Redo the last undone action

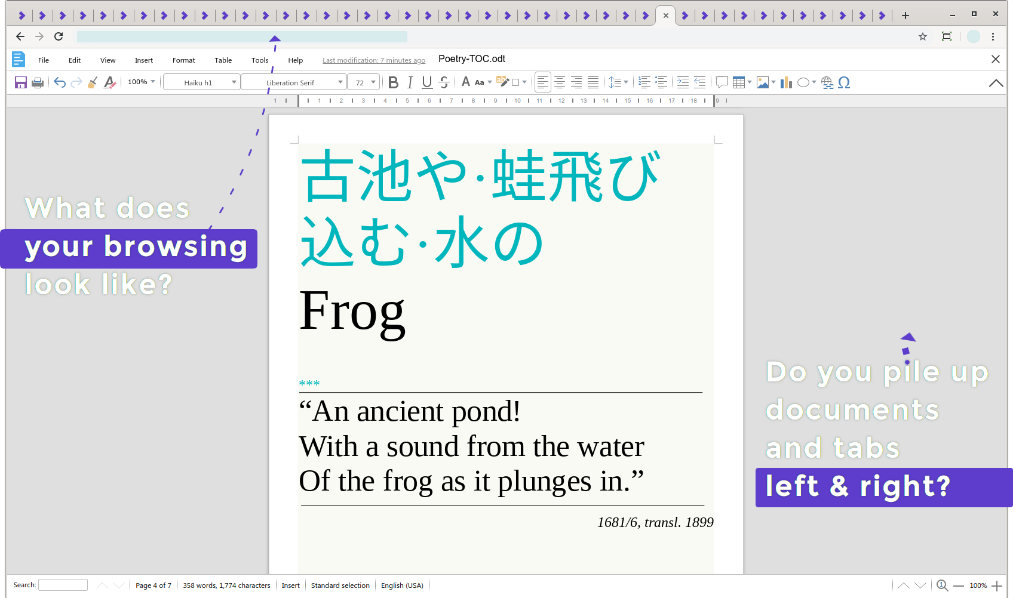pos(76,82)
